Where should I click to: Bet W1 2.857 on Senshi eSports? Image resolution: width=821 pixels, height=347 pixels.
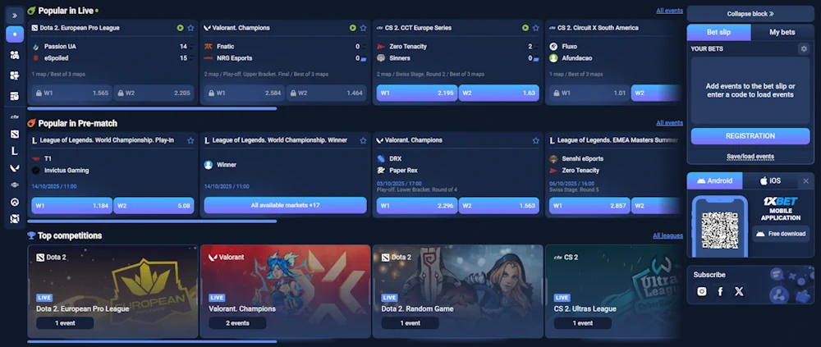click(x=589, y=206)
